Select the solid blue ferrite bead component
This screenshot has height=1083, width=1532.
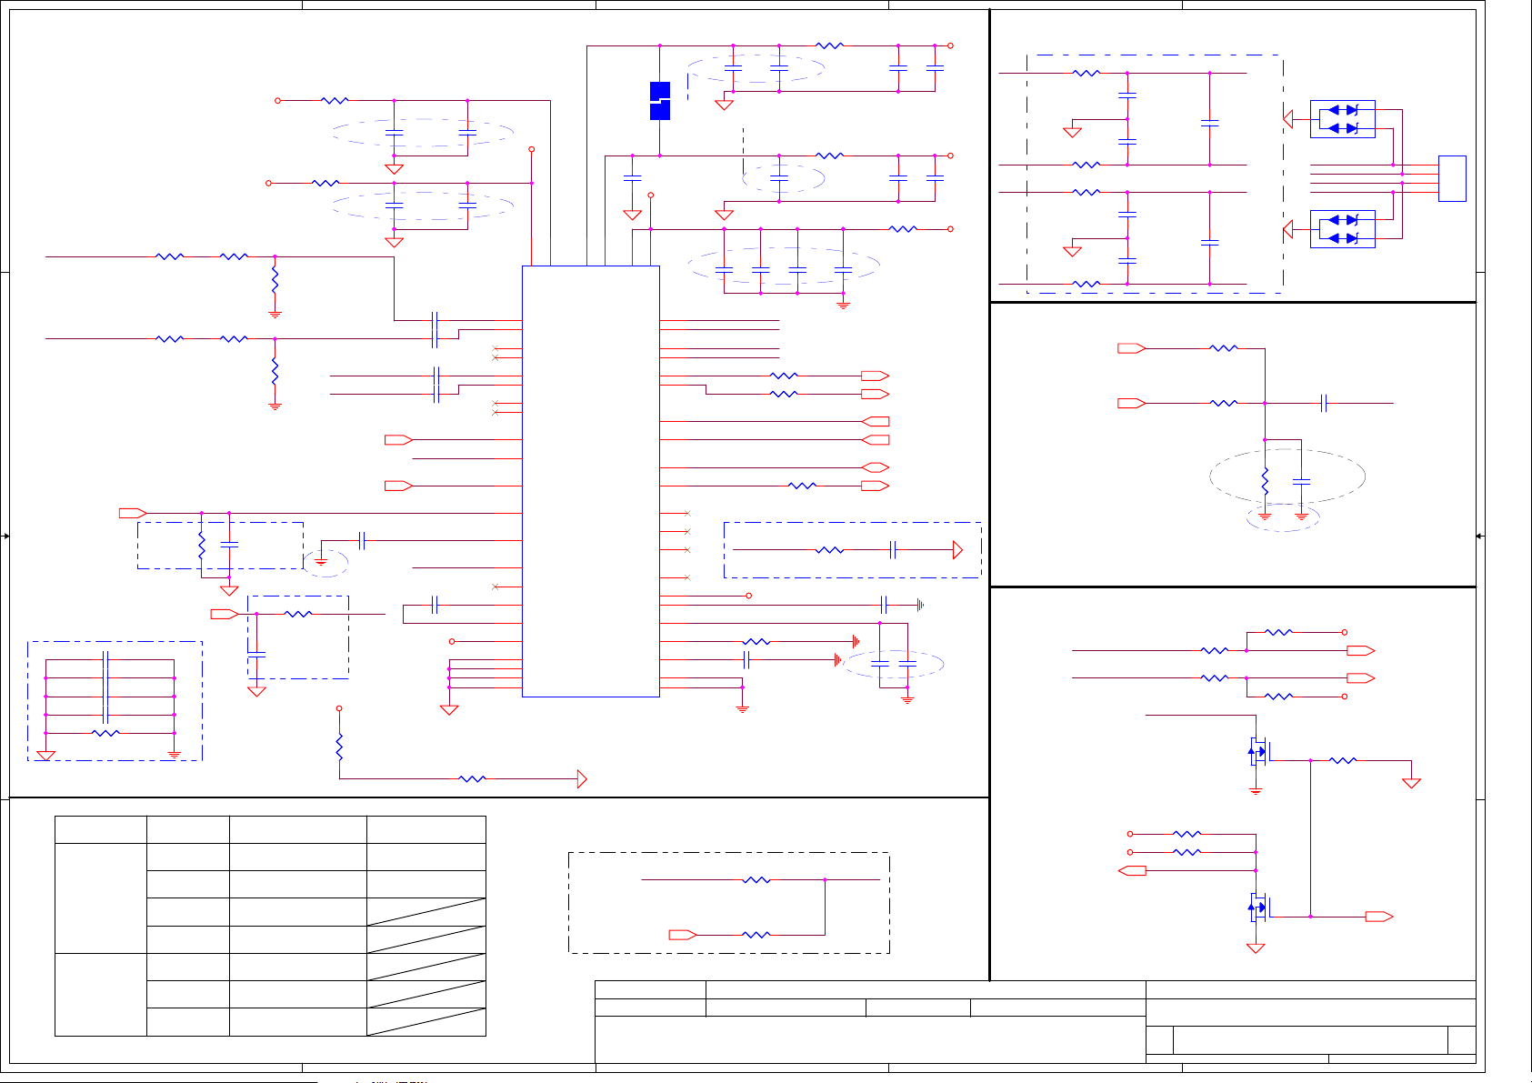pyautogui.click(x=660, y=101)
